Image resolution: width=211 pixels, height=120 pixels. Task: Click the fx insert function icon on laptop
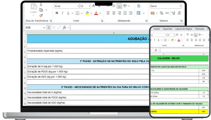pyautogui.click(x=64, y=27)
